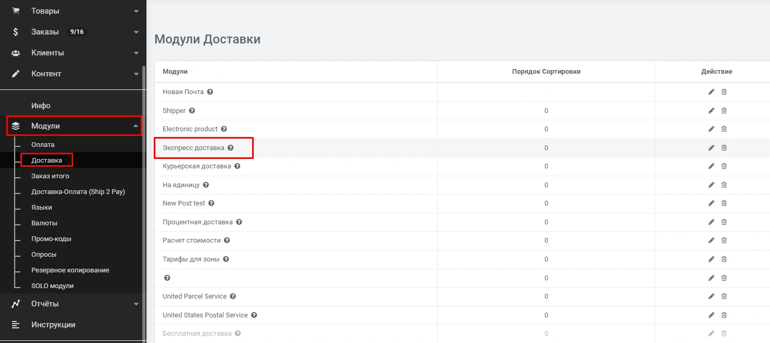Expand the Отчёты menu
Screen dimensions: 770x343
pos(136,304)
